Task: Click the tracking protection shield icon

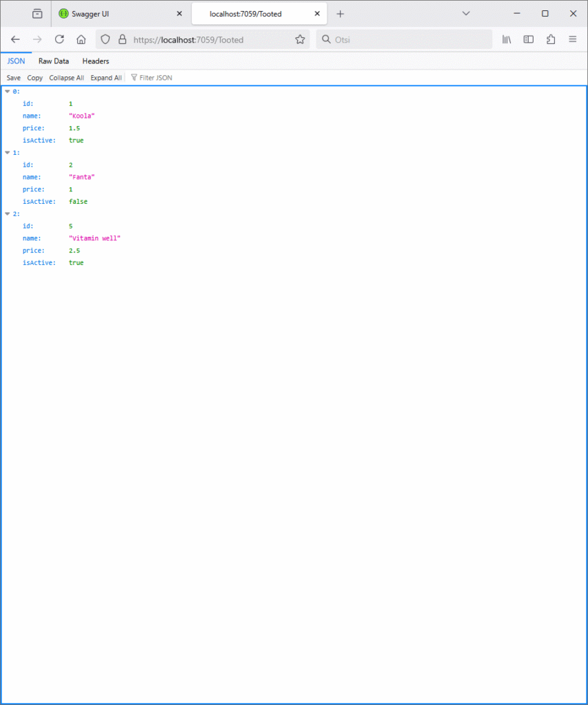Action: click(105, 40)
